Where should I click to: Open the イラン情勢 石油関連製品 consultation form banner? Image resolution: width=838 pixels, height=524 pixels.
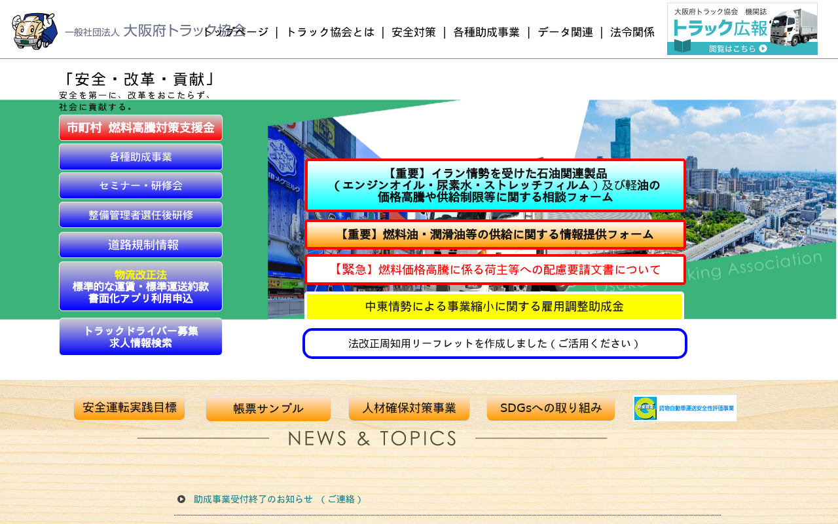[495, 185]
